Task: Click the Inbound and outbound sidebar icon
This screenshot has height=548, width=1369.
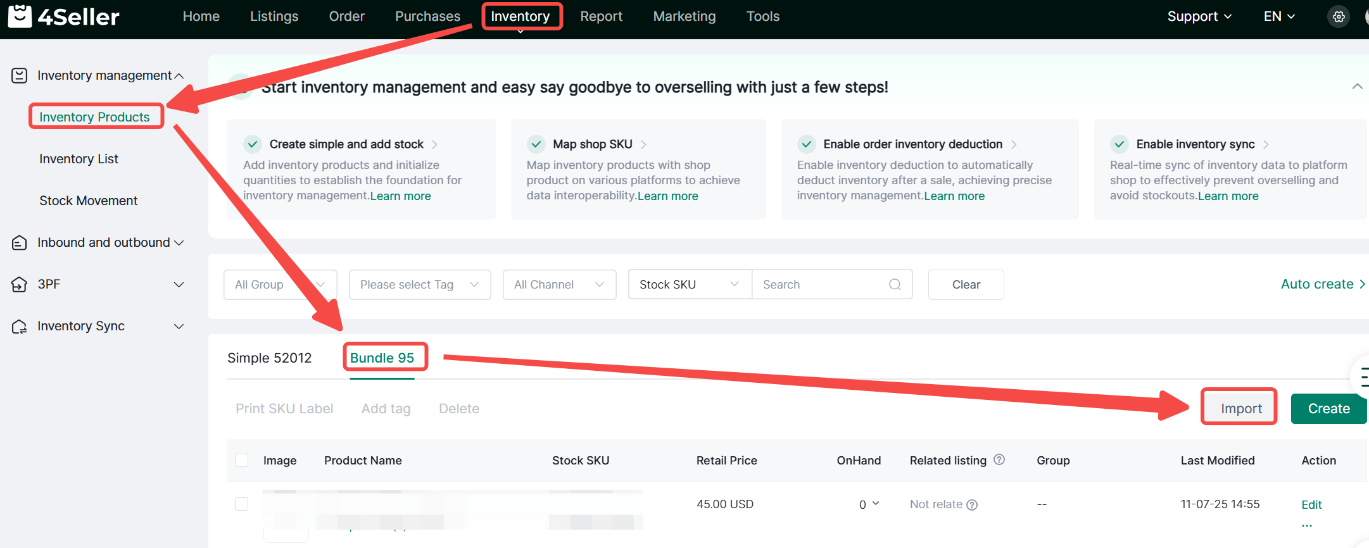Action: 20,243
